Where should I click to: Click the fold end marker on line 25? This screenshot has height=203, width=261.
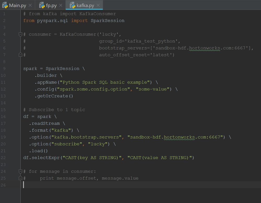click(20, 178)
